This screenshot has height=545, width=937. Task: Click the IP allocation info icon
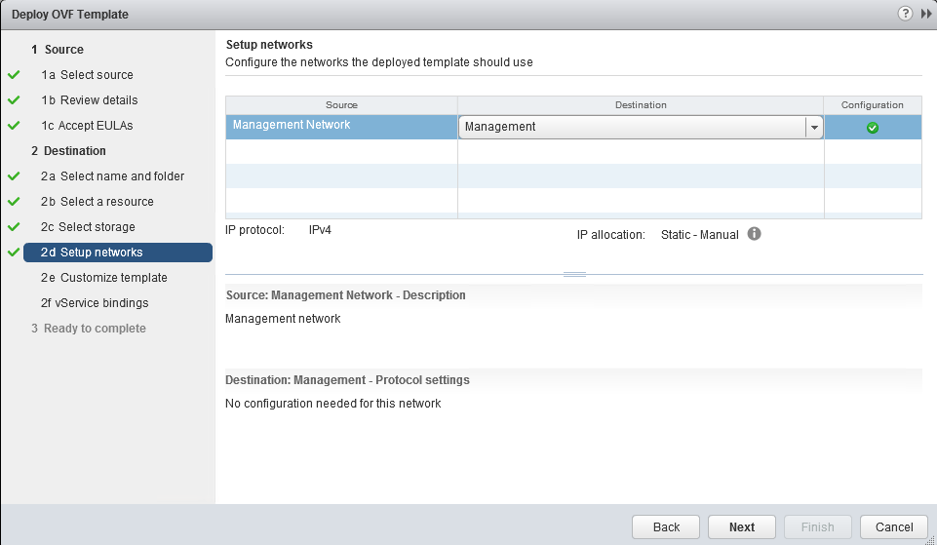point(754,234)
